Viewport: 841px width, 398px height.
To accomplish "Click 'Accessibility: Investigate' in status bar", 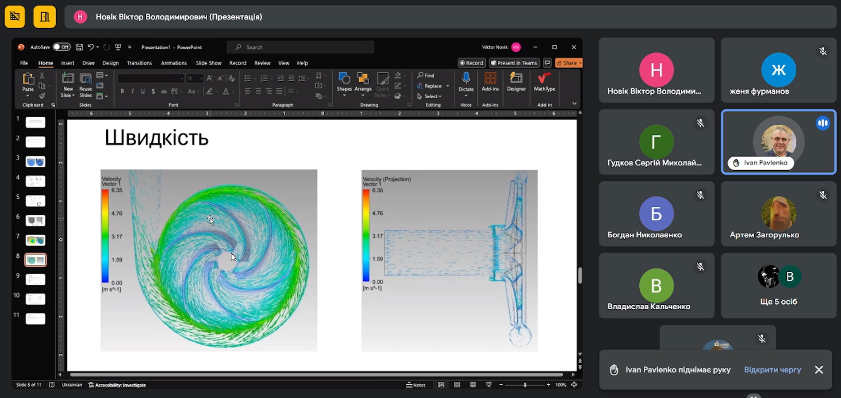I will click(118, 385).
